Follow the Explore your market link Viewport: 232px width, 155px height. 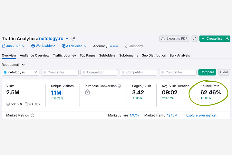[x=201, y=115]
